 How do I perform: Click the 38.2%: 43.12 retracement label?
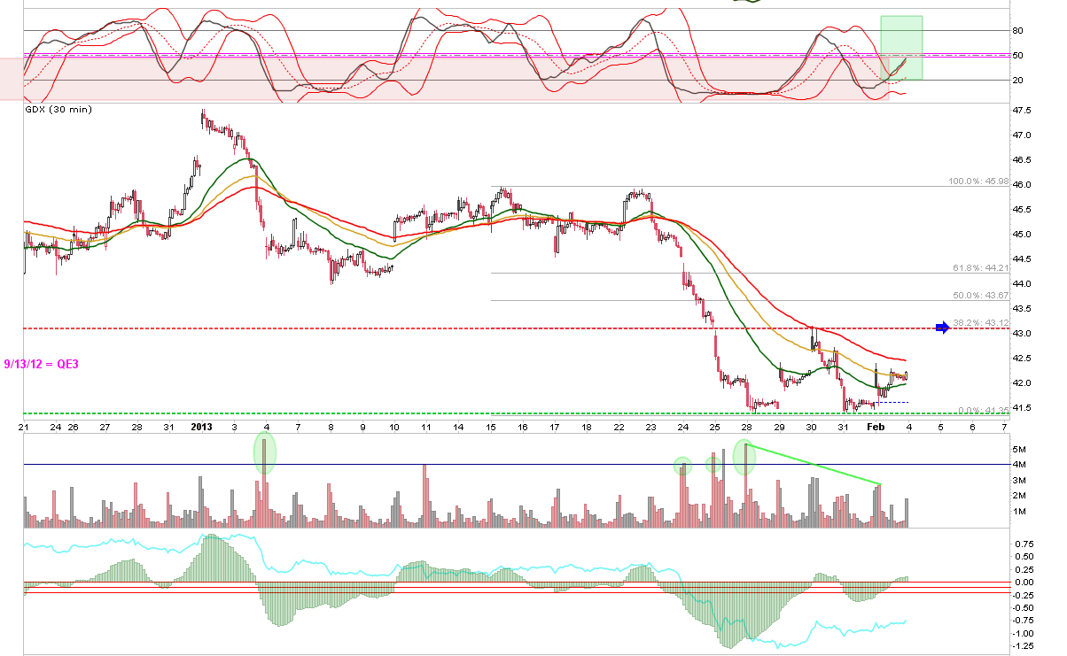981,322
